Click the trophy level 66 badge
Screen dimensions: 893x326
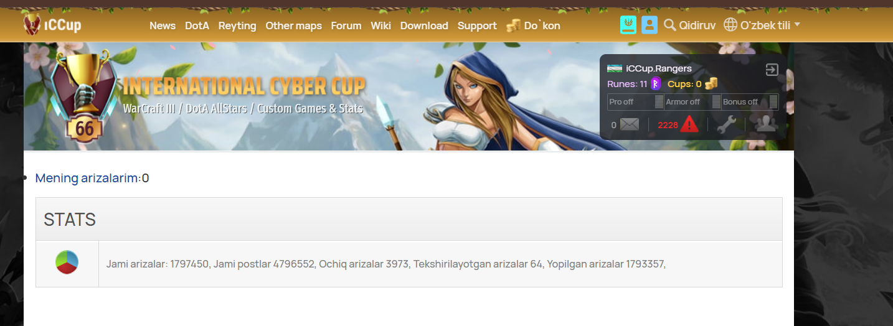(84, 96)
